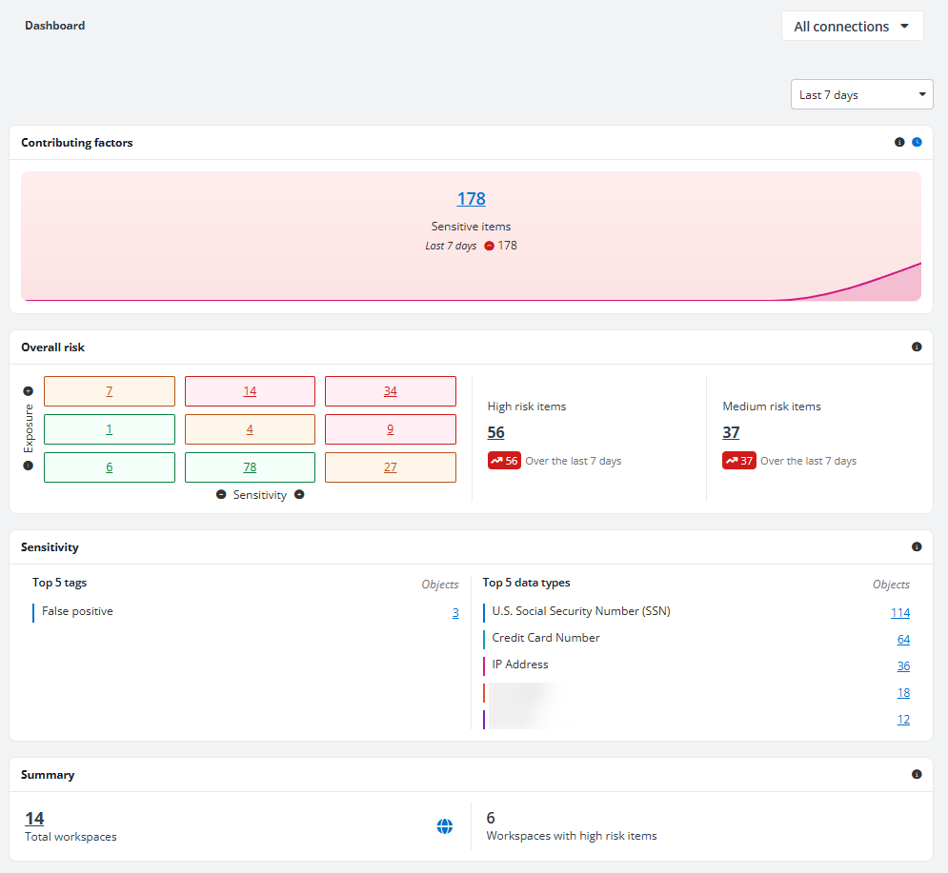Open risk matrix cell with value 7
The width and height of the screenshot is (948, 873).
(x=110, y=391)
